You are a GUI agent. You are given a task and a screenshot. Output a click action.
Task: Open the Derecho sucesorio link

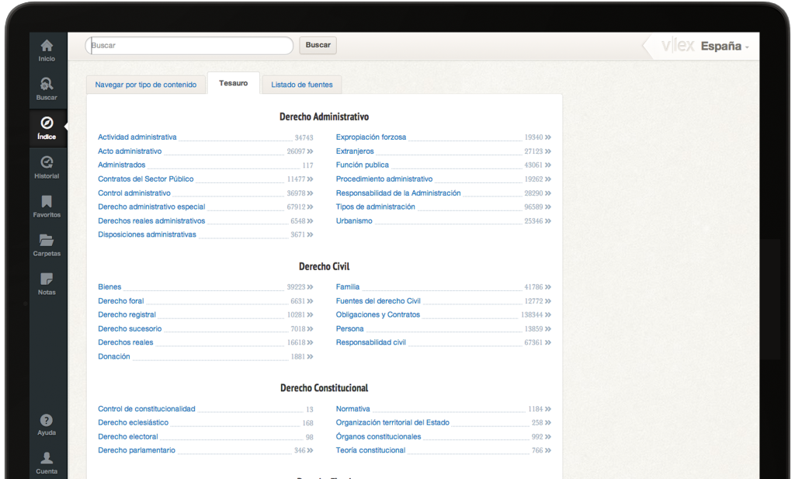point(130,329)
